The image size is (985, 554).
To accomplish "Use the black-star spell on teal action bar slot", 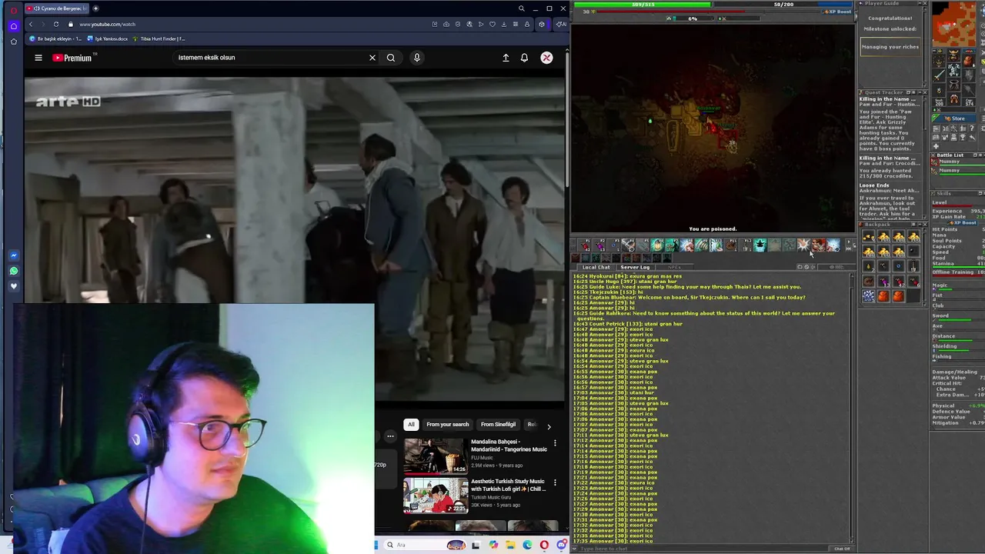I will (760, 245).
